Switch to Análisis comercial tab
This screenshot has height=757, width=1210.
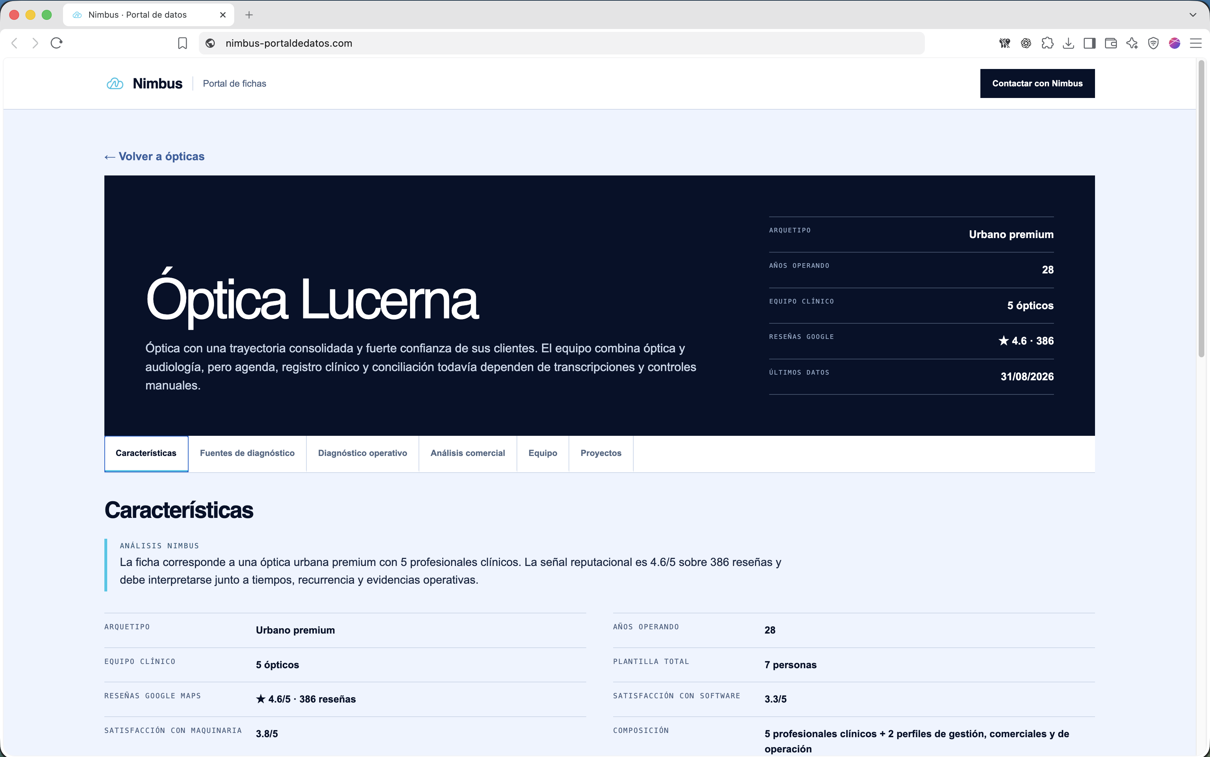pos(468,453)
